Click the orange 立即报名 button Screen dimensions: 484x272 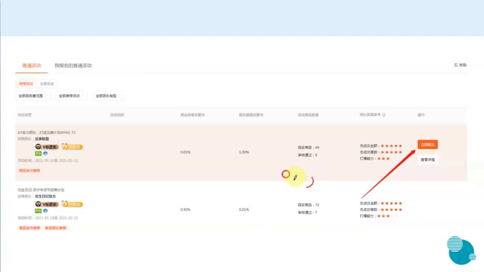pyautogui.click(x=428, y=145)
